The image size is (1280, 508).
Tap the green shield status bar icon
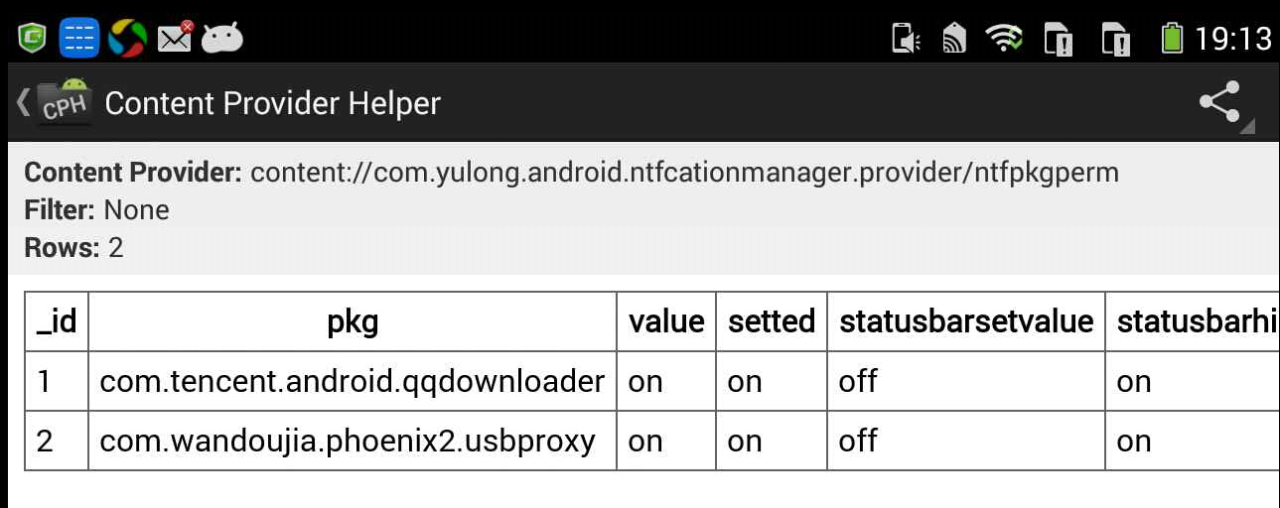tap(33, 39)
